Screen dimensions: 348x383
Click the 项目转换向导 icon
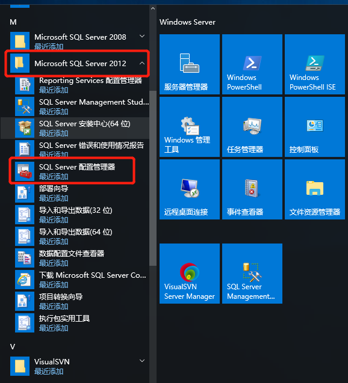[25, 301]
